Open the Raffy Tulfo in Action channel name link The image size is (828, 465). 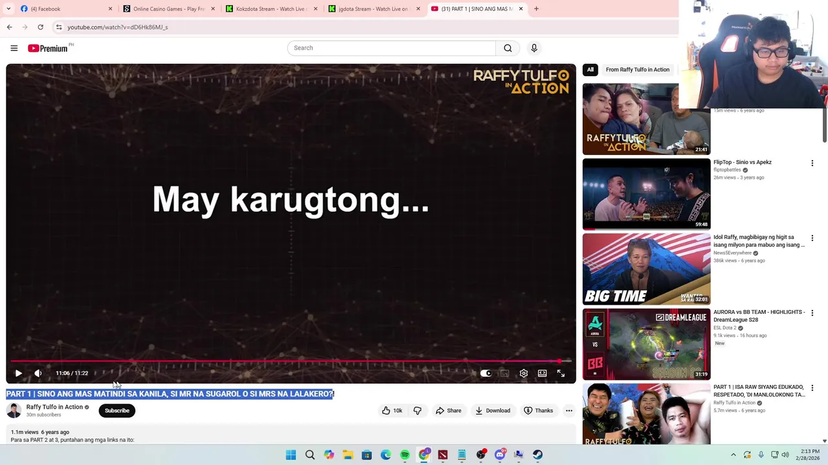[x=54, y=407]
